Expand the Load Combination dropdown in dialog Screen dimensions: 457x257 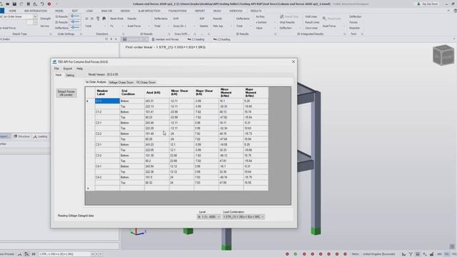263,217
